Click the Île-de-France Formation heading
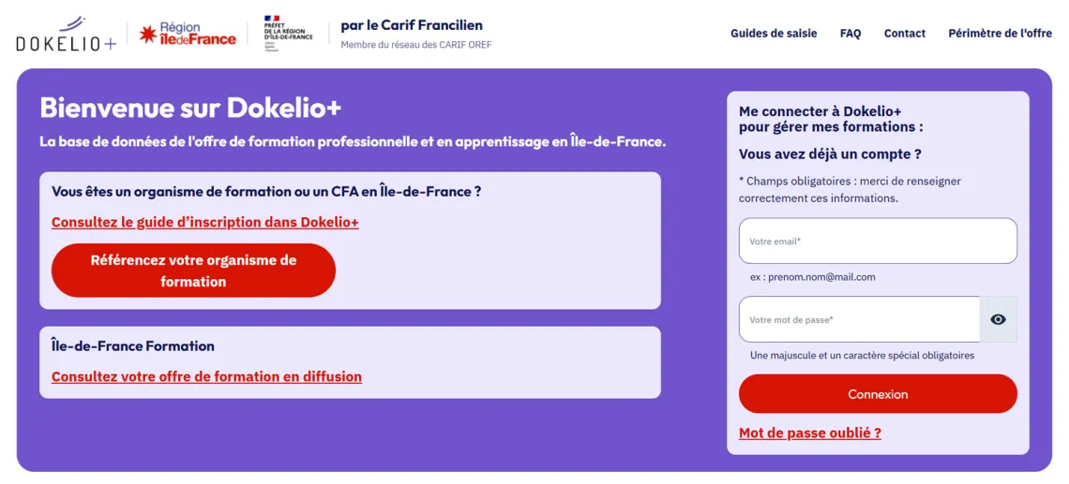 click(133, 345)
